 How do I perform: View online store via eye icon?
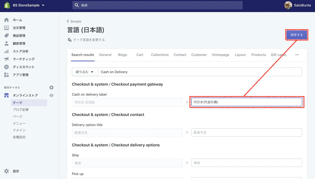click(51, 95)
